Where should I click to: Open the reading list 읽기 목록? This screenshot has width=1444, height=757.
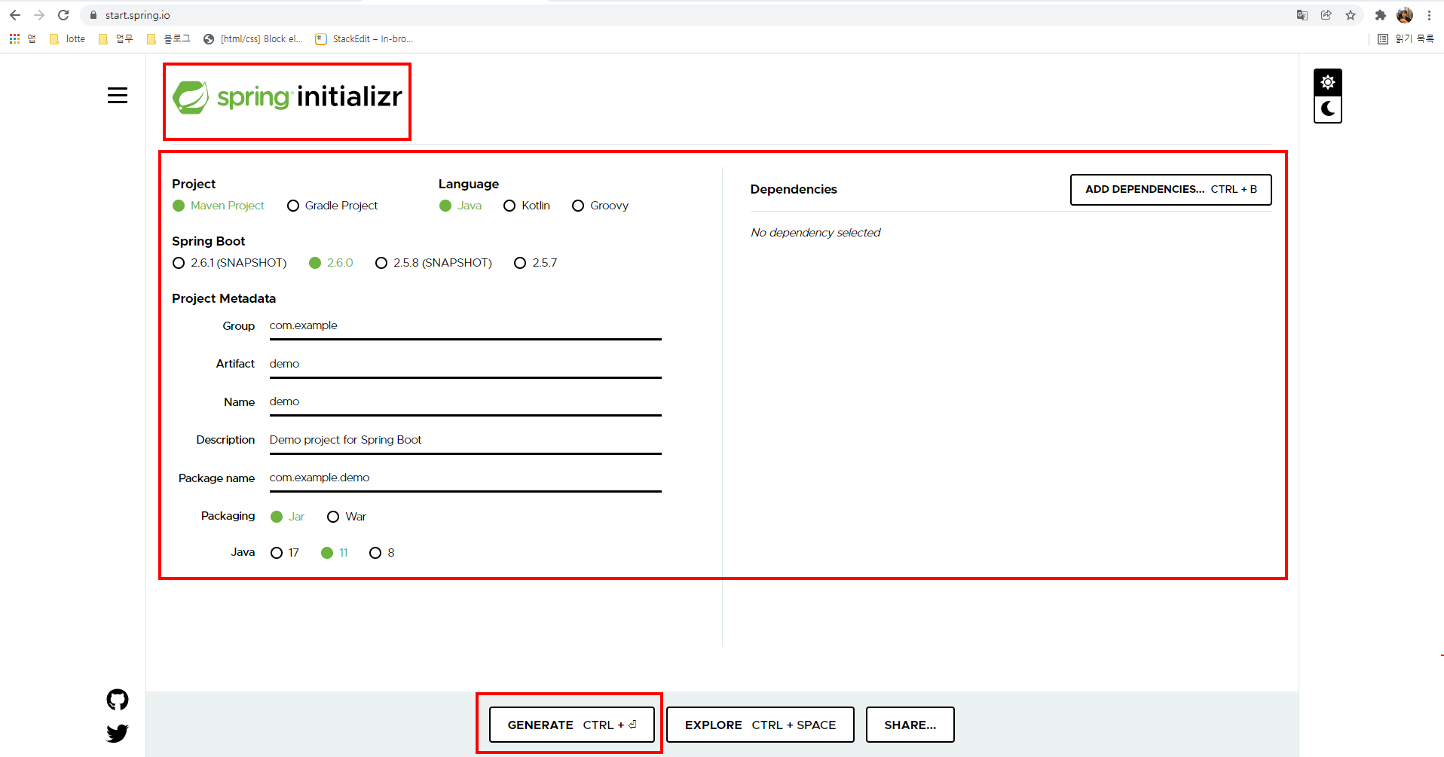[1406, 39]
